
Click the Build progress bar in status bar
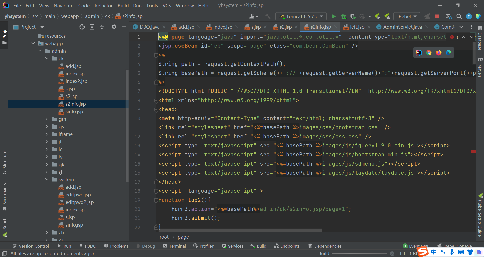(x=360, y=253)
